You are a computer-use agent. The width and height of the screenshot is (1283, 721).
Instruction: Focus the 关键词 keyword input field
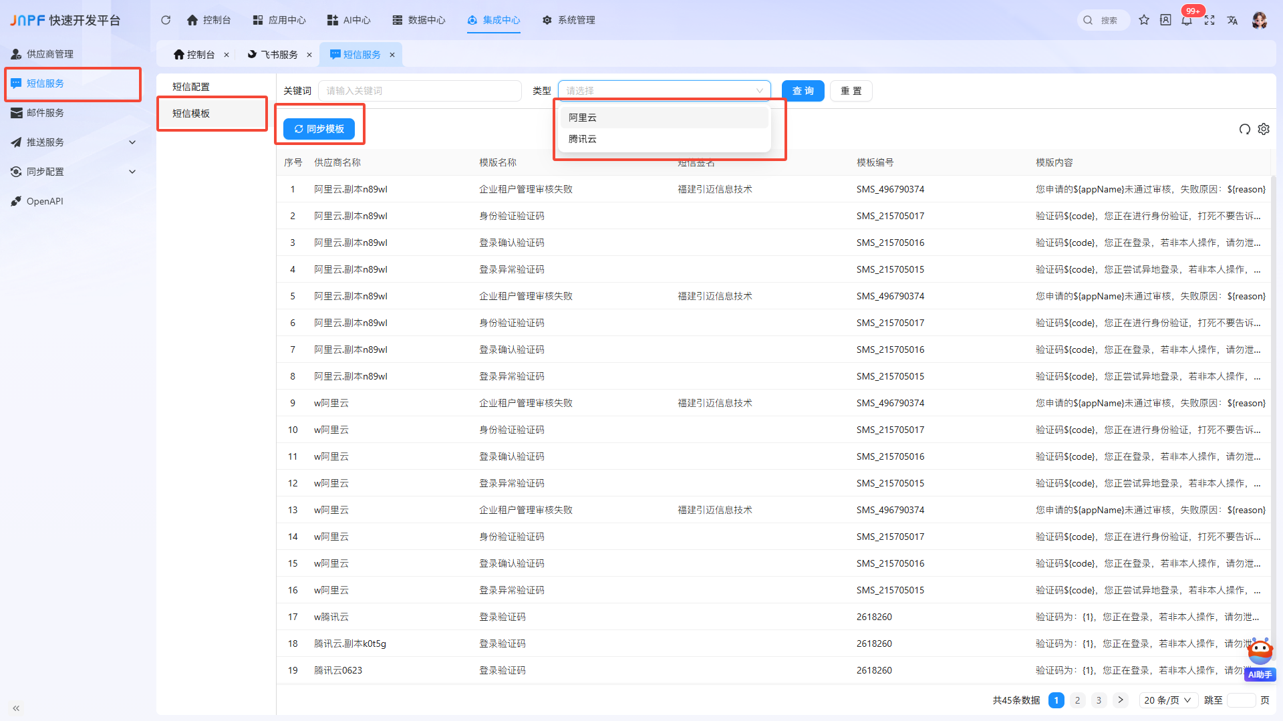pos(420,91)
